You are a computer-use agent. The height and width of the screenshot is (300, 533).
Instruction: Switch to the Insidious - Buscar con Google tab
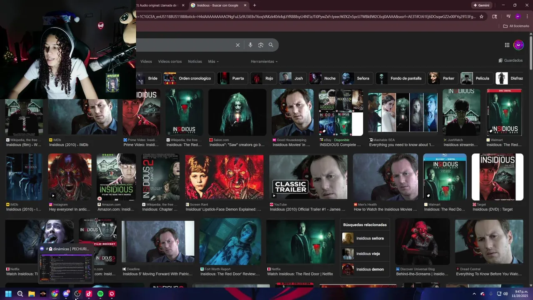219,5
